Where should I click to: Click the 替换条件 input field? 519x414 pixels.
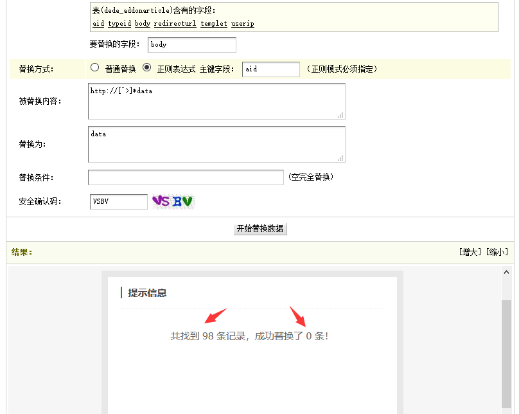(x=186, y=177)
